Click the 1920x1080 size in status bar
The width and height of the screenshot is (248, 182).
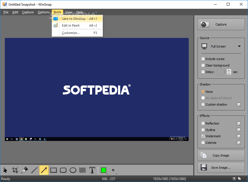[x=169, y=179]
